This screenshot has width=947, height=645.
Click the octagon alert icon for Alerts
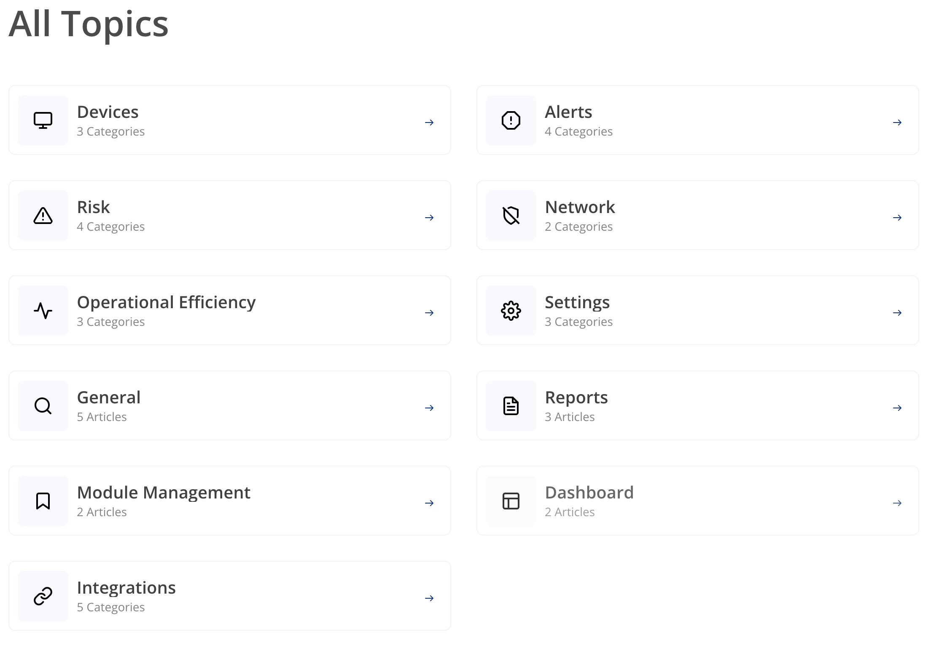pos(511,120)
